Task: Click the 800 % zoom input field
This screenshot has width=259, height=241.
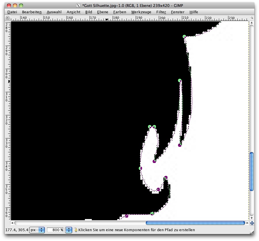Action: click(55, 230)
